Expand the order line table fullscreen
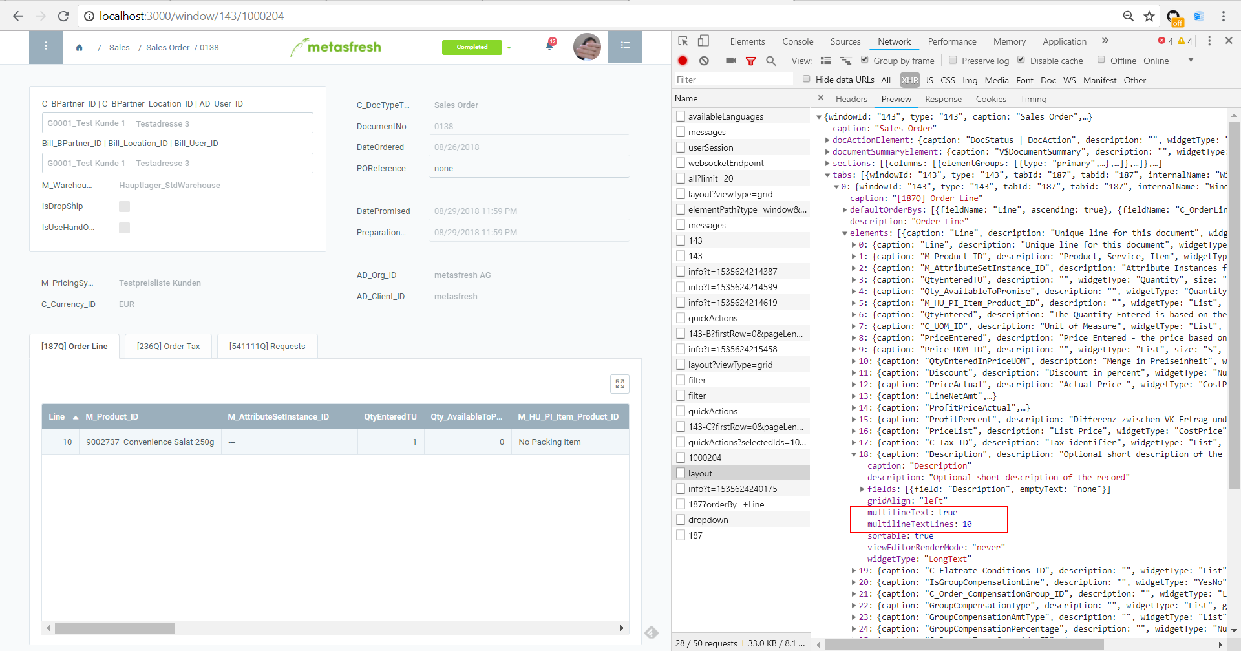The height and width of the screenshot is (651, 1241). (620, 384)
